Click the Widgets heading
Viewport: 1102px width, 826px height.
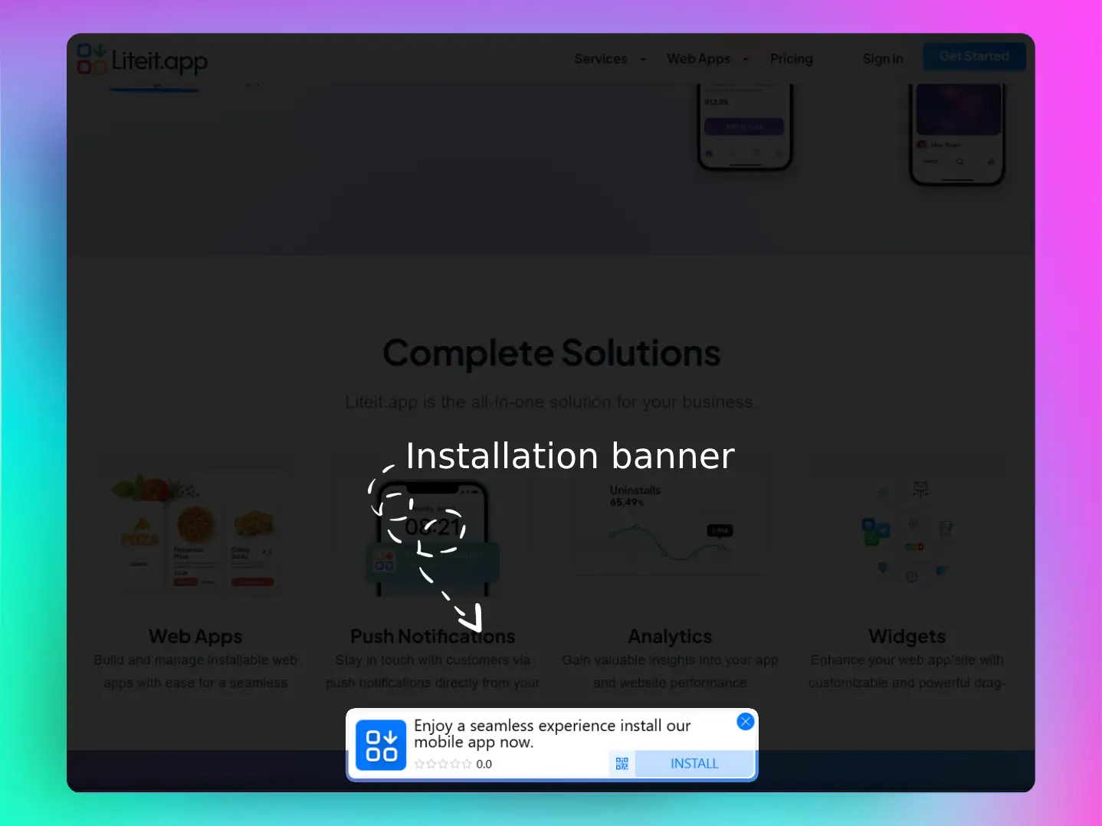click(x=907, y=636)
